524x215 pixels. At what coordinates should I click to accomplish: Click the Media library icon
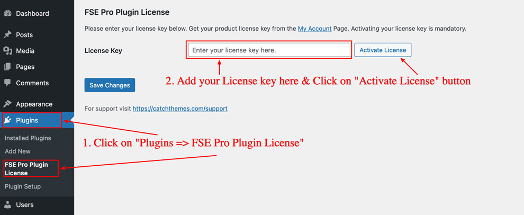pos(7,51)
